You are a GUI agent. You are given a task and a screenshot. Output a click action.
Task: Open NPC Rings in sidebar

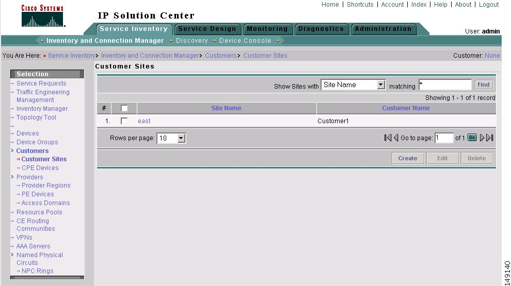click(38, 271)
